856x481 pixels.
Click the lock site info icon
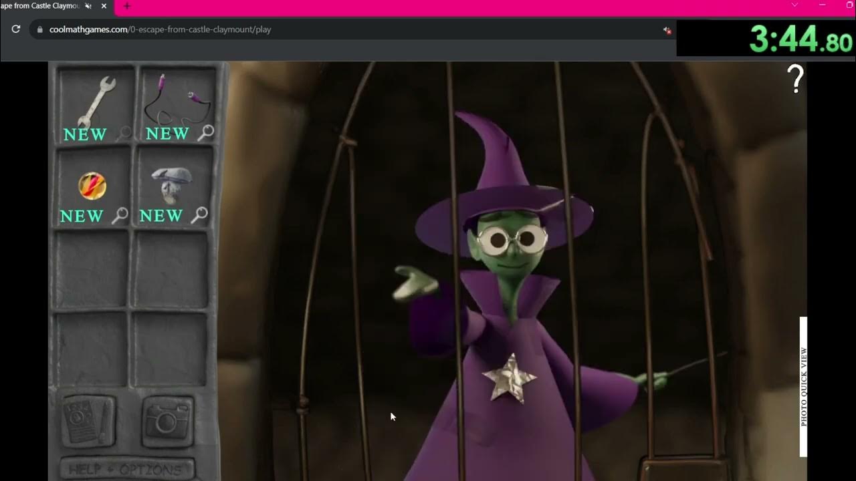click(x=39, y=29)
